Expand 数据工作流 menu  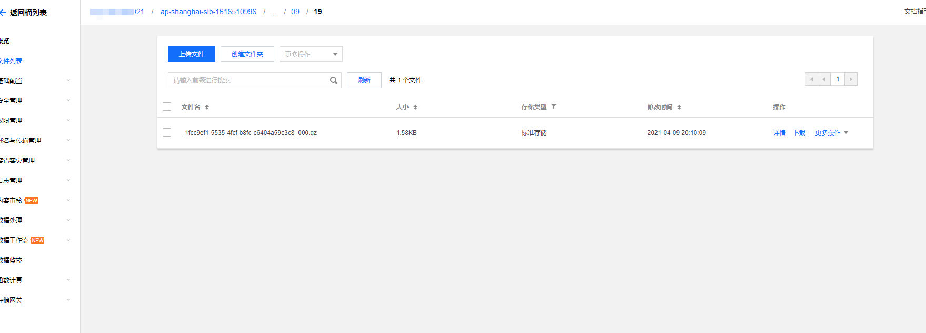click(68, 240)
